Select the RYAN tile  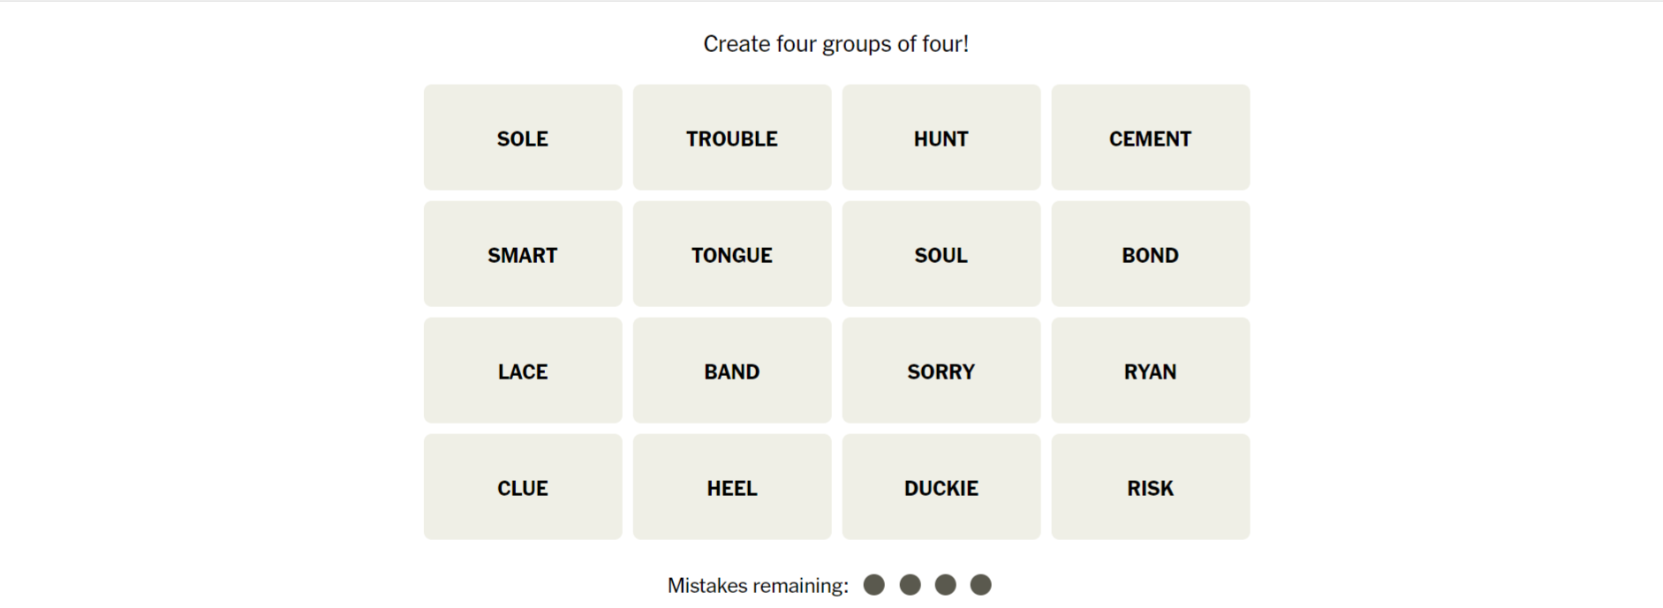1150,371
